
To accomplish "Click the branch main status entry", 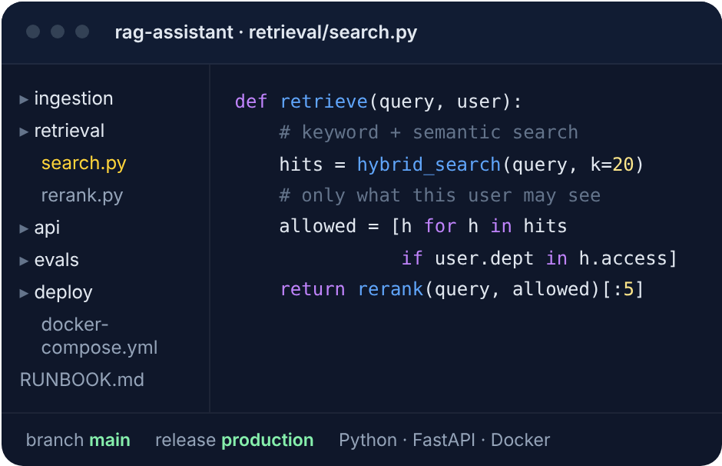I will (x=78, y=440).
